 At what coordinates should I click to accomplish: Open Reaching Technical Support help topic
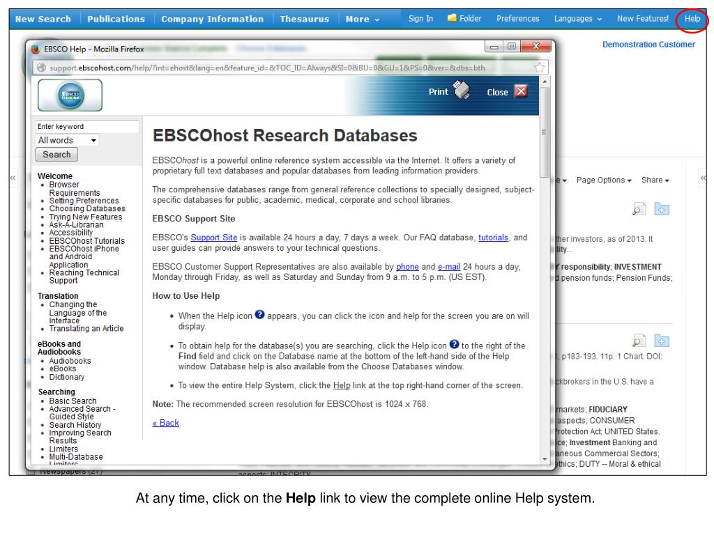[x=84, y=276]
